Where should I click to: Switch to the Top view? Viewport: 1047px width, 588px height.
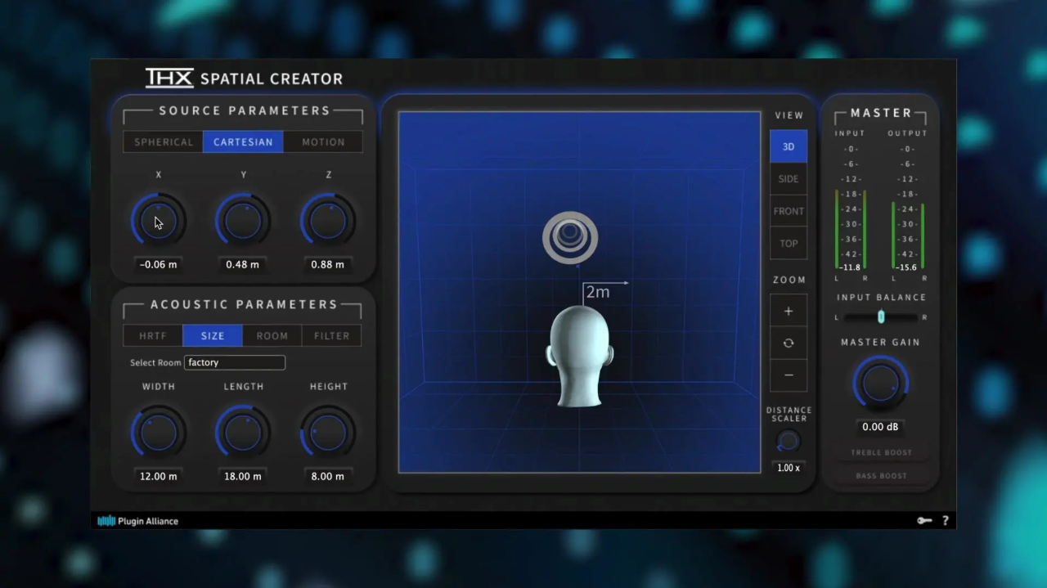point(788,243)
